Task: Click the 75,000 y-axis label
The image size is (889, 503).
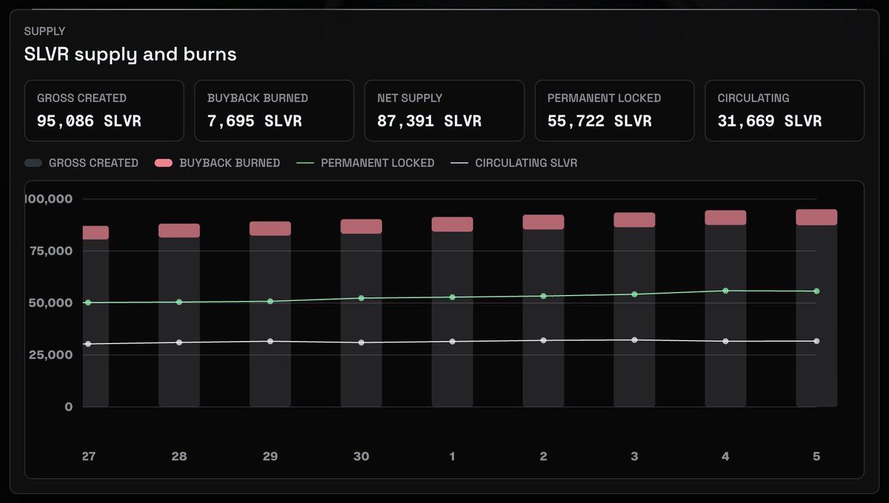Action: click(x=51, y=251)
